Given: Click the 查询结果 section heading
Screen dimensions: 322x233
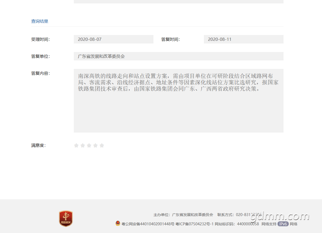Looking at the screenshot, I should tap(40, 21).
